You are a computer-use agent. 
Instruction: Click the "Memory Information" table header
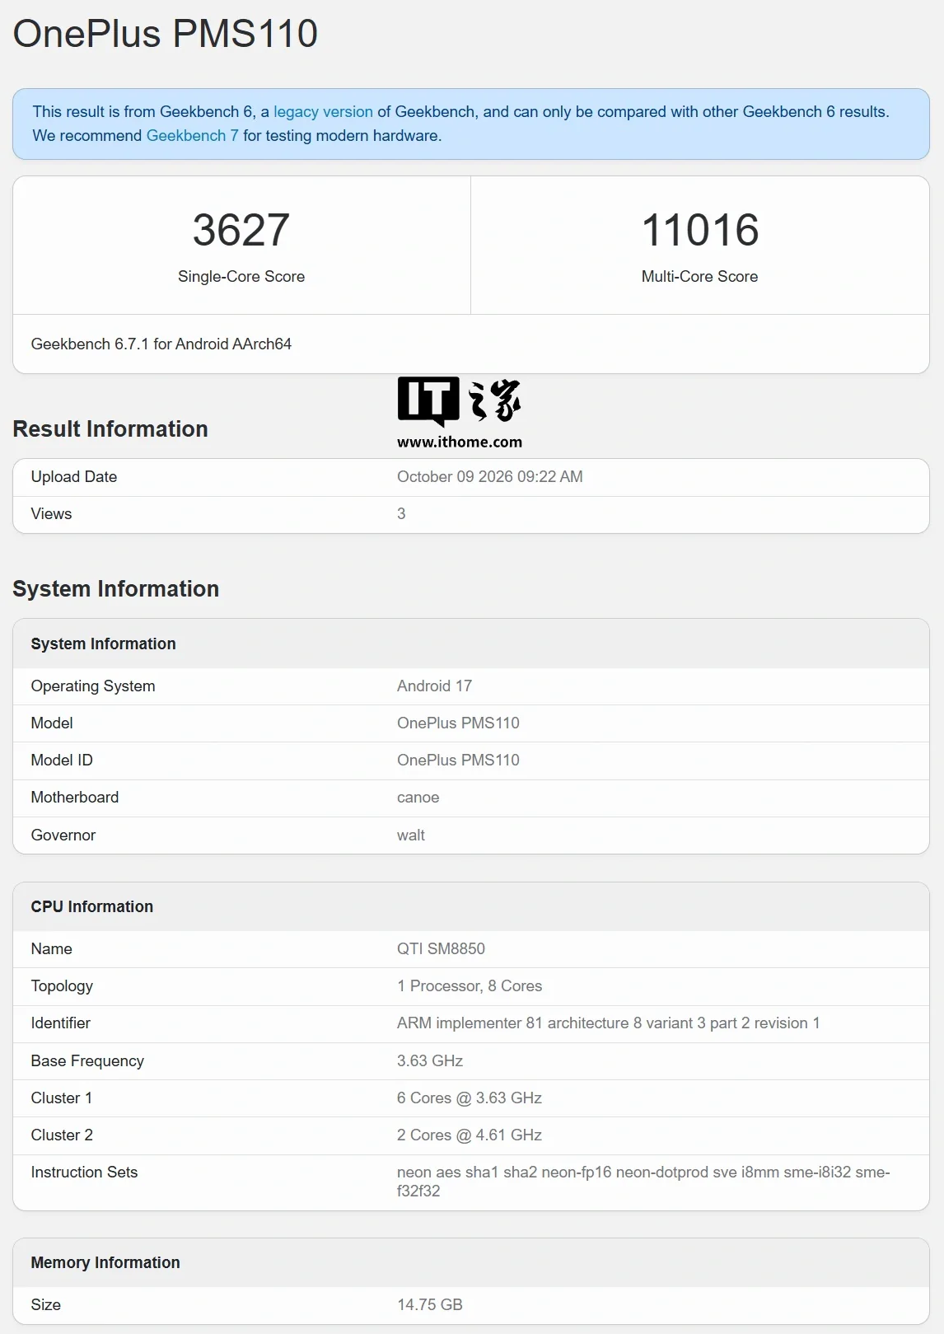(x=471, y=1263)
